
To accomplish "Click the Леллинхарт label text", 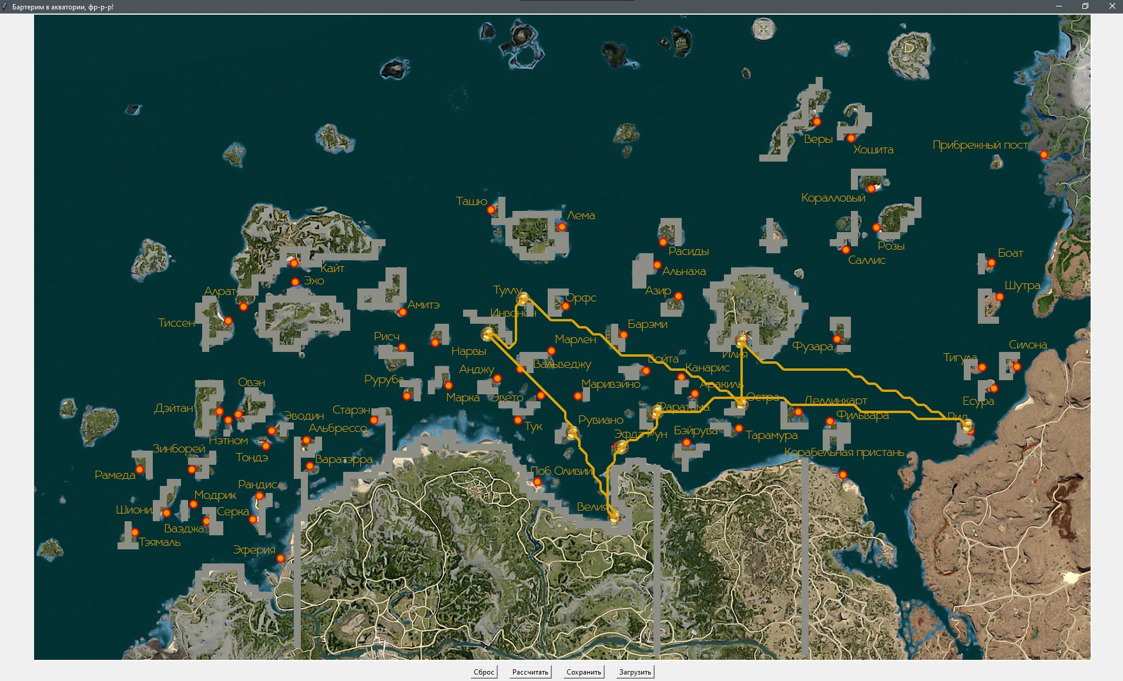I will tap(836, 401).
